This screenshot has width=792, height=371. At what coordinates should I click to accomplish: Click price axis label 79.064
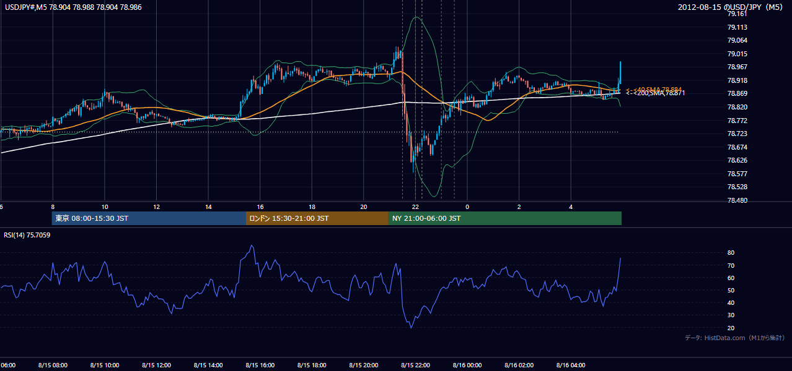pos(737,40)
